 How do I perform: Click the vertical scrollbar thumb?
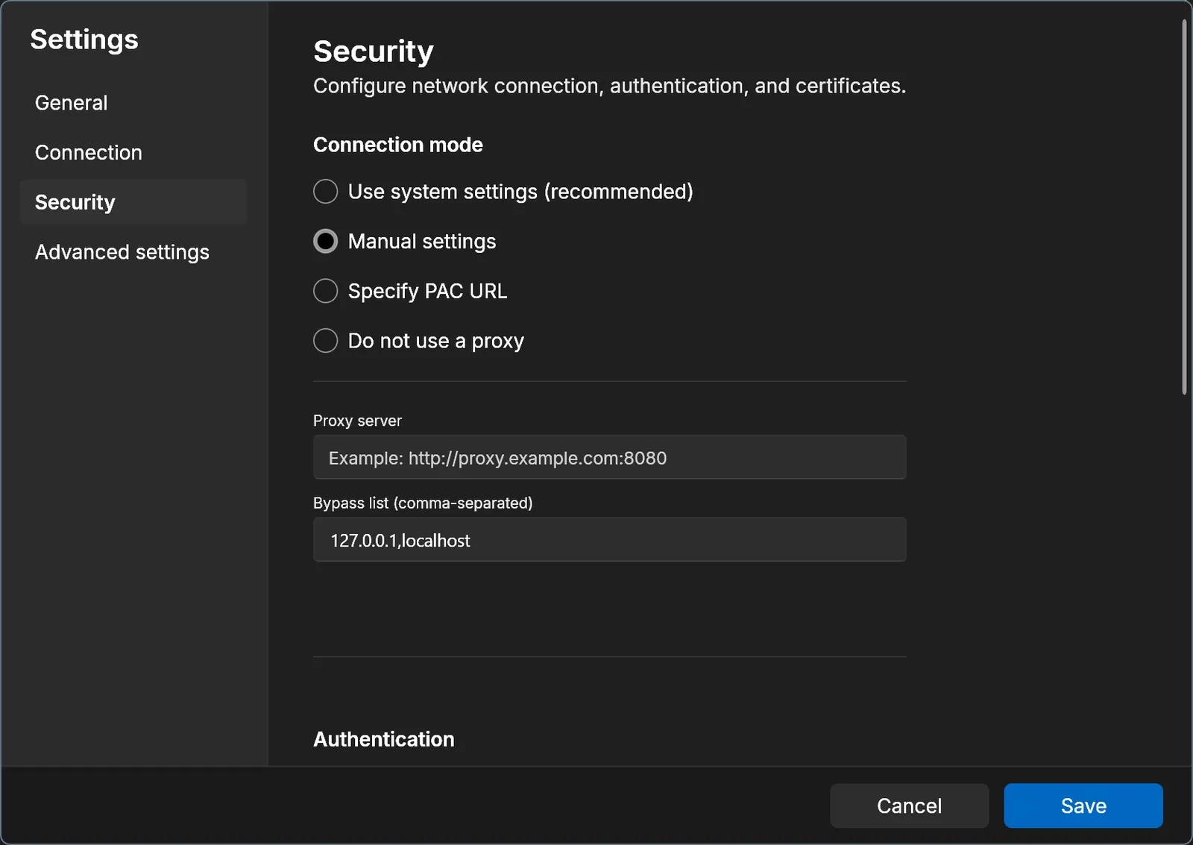click(x=1184, y=207)
